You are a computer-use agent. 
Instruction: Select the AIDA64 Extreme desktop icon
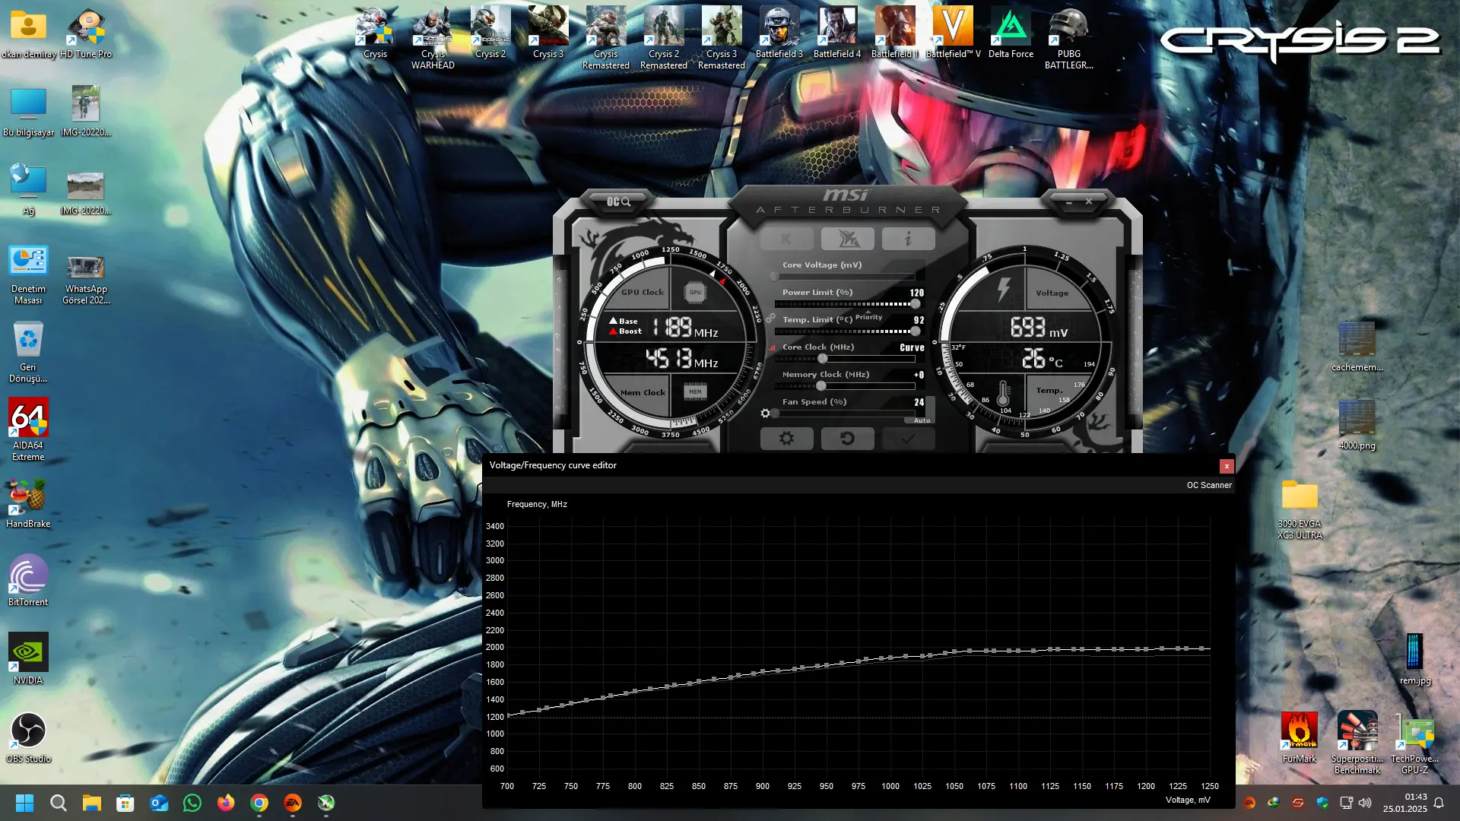coord(28,430)
